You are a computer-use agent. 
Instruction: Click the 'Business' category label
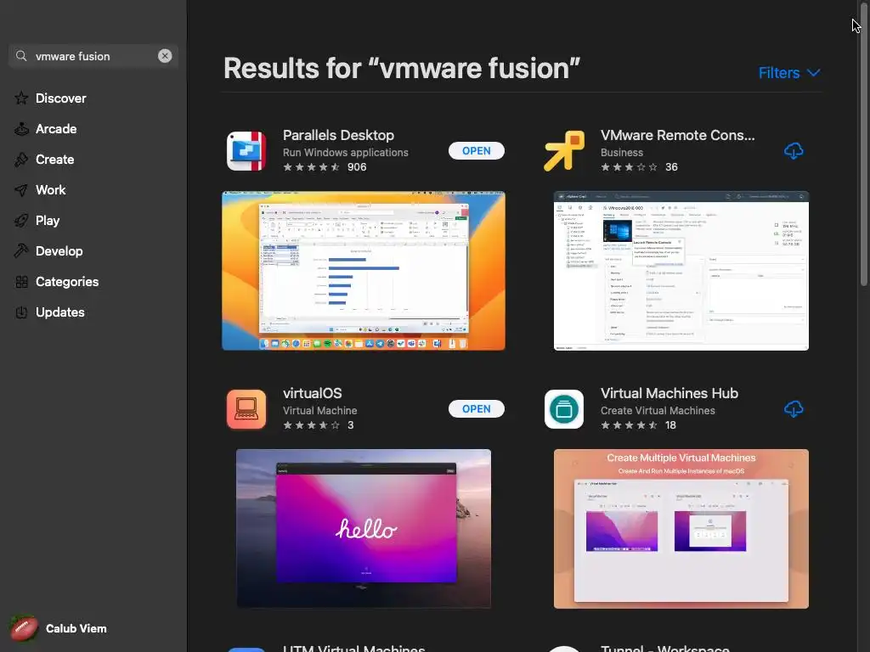coord(621,153)
